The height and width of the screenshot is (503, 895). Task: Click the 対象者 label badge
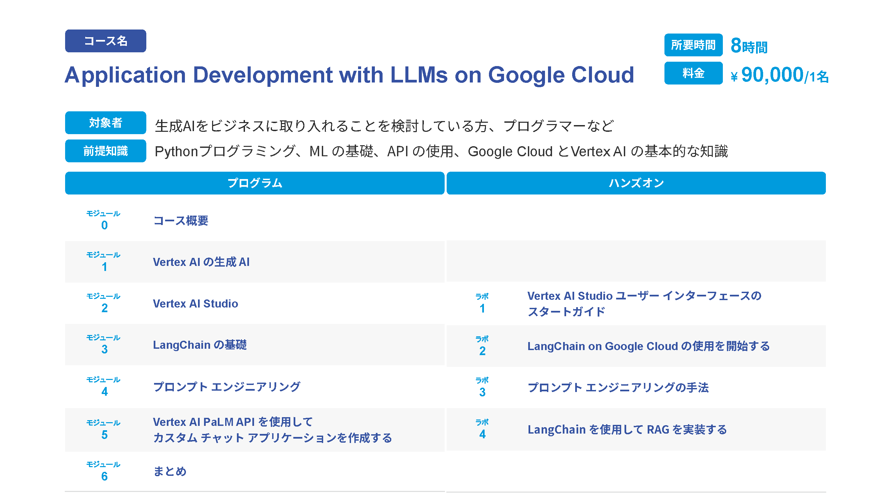tap(105, 123)
